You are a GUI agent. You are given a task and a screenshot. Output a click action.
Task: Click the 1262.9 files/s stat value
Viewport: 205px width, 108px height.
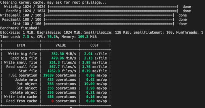[62, 71]
